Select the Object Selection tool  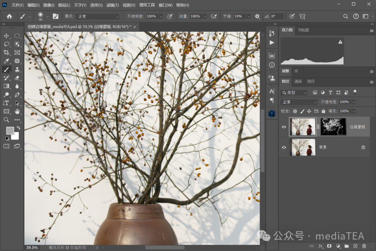tap(17, 44)
